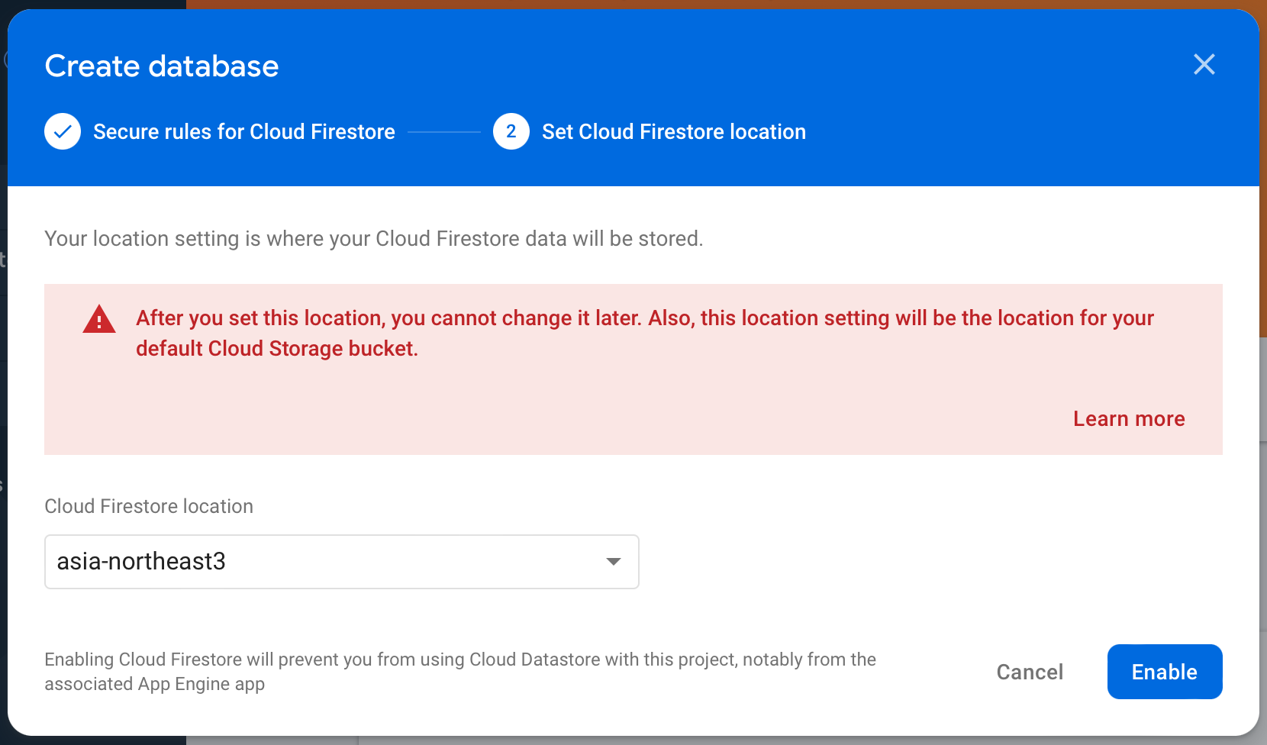Click the 'Enabling Cloud Firestore will prevent' note
The image size is (1267, 745).
(x=460, y=672)
